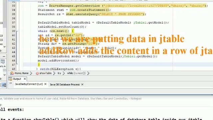Click the navigator window icon in left panel
This screenshot has width=213, height=120.
[x=3, y=62]
